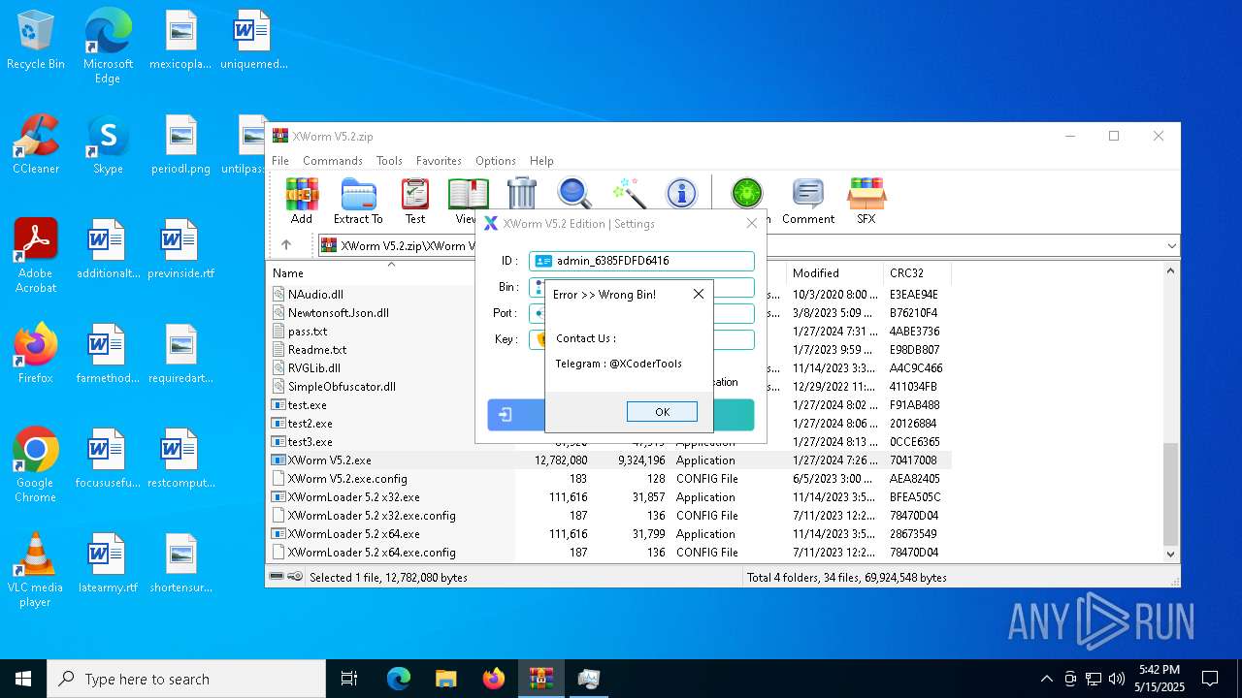
Task: Select RVGLib.dll in the file list
Action: [x=314, y=368]
